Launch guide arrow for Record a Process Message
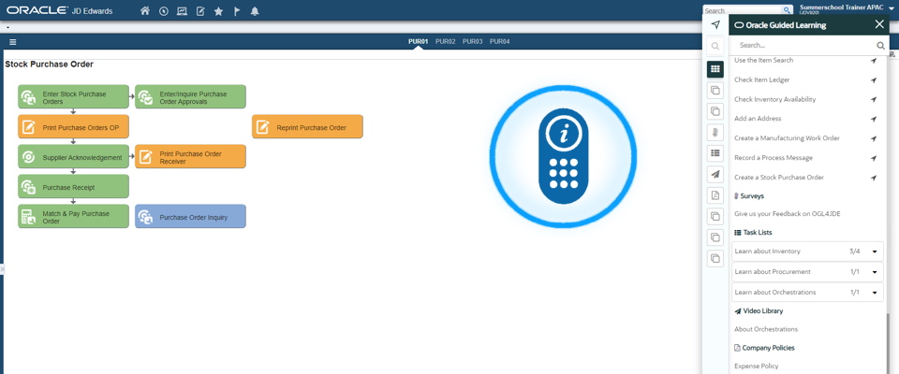 873,158
